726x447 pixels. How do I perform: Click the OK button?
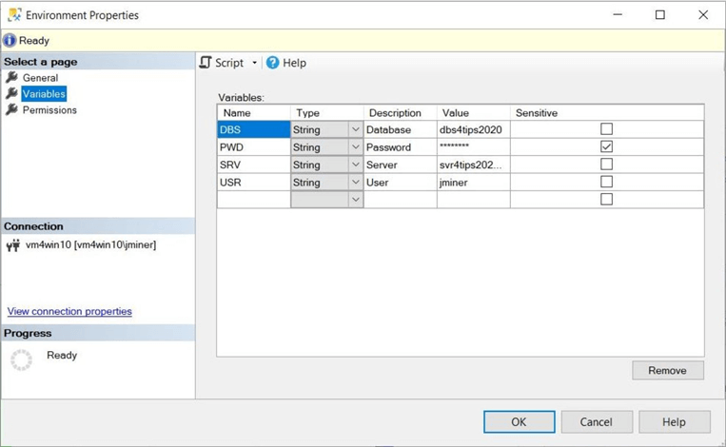tap(519, 422)
